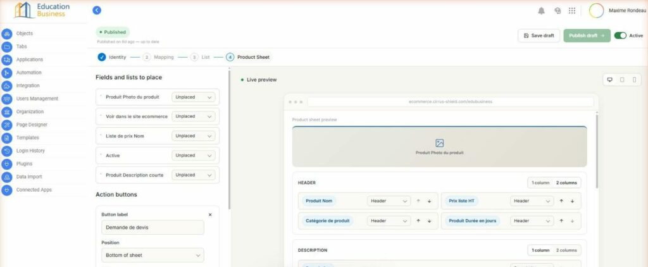Image resolution: width=648 pixels, height=267 pixels.
Task: Move Prix liste HT field down
Action: pos(572,201)
